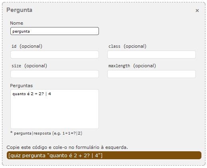Click the 'quanto é 2 + 2? | 4' line
The height and width of the screenshot is (168, 207).
(x=32, y=94)
